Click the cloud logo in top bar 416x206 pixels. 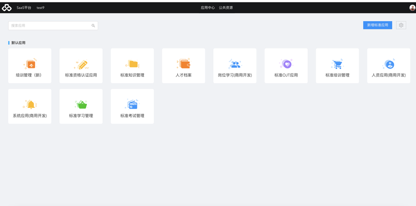coord(7,8)
